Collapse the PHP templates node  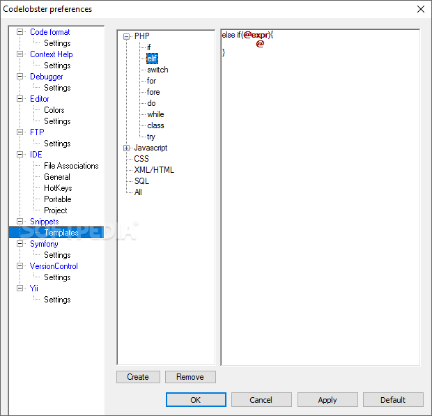pyautogui.click(x=126, y=36)
